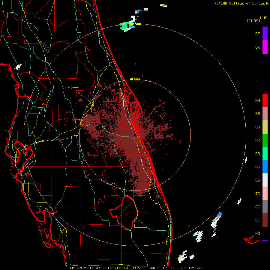Click the DS white legend swatch
The image size is (270, 270).
point(265,180)
